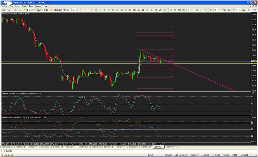Switch timeframe to W1
Viewport: 258px width, 157px height.
[x=201, y=10]
